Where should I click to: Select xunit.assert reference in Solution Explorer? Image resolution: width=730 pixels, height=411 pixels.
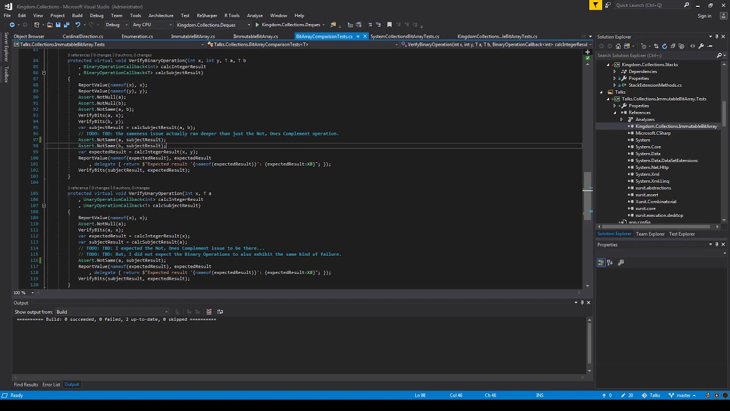click(x=646, y=195)
